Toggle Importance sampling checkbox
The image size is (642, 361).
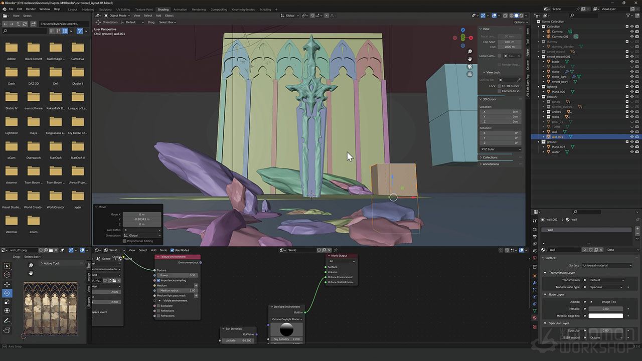[x=158, y=280]
